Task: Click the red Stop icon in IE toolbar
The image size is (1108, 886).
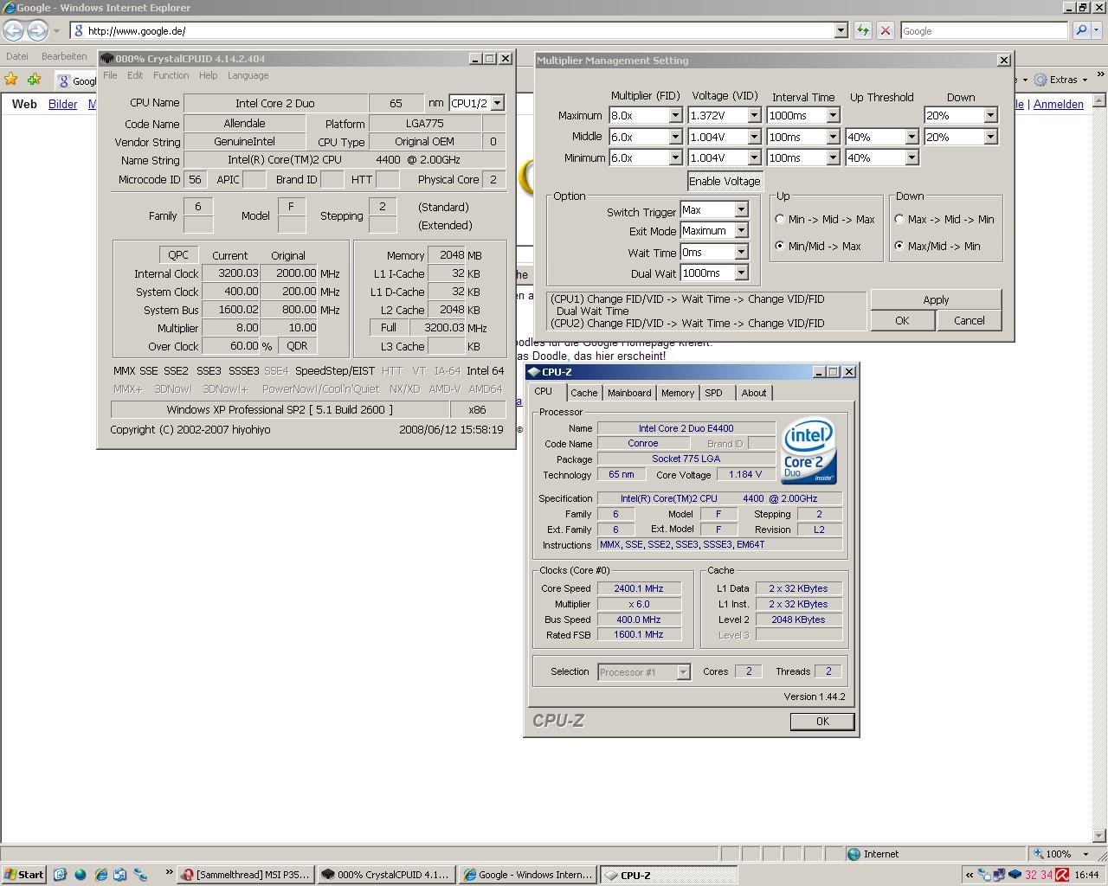Action: point(885,30)
